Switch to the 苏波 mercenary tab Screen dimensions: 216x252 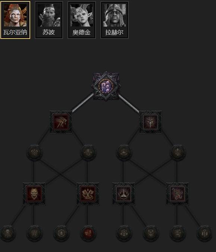pos(49,20)
